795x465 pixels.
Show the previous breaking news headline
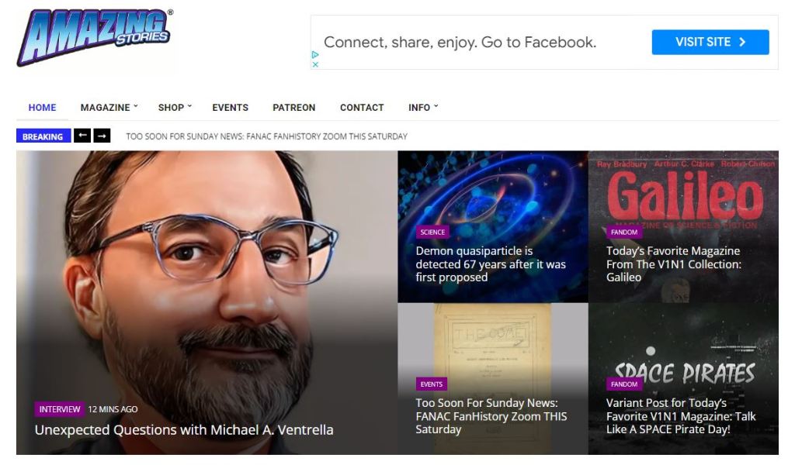[82, 136]
